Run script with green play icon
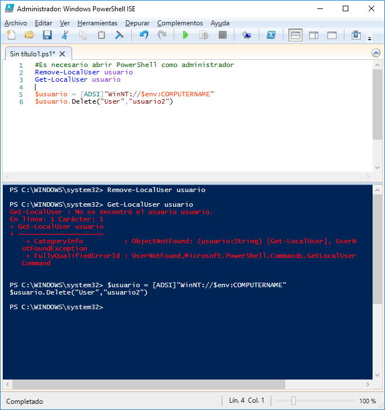This screenshot has height=410, width=385. coord(185,35)
